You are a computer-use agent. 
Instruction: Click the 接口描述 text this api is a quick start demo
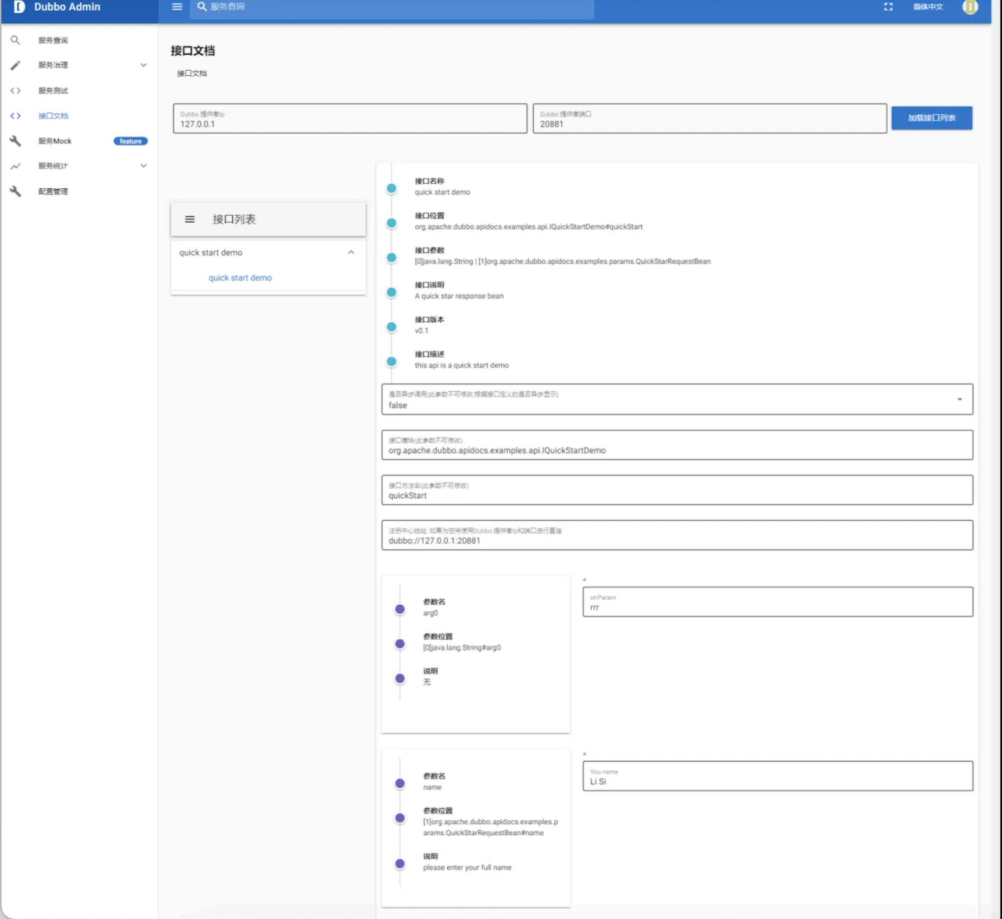coord(462,365)
